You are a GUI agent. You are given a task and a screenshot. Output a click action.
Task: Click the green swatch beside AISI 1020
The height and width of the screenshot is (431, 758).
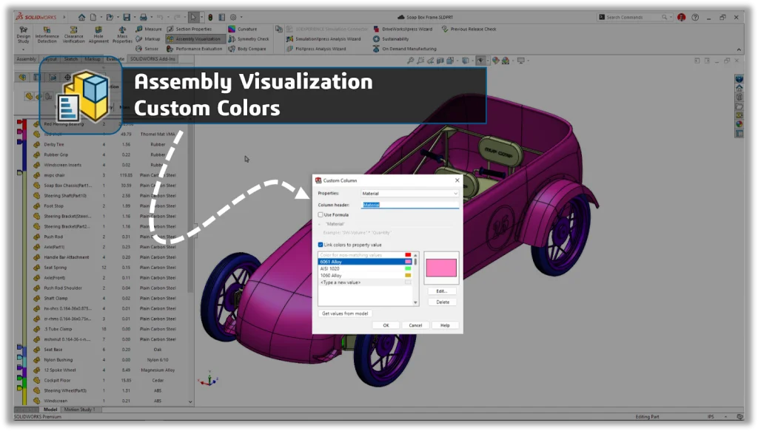coord(407,268)
